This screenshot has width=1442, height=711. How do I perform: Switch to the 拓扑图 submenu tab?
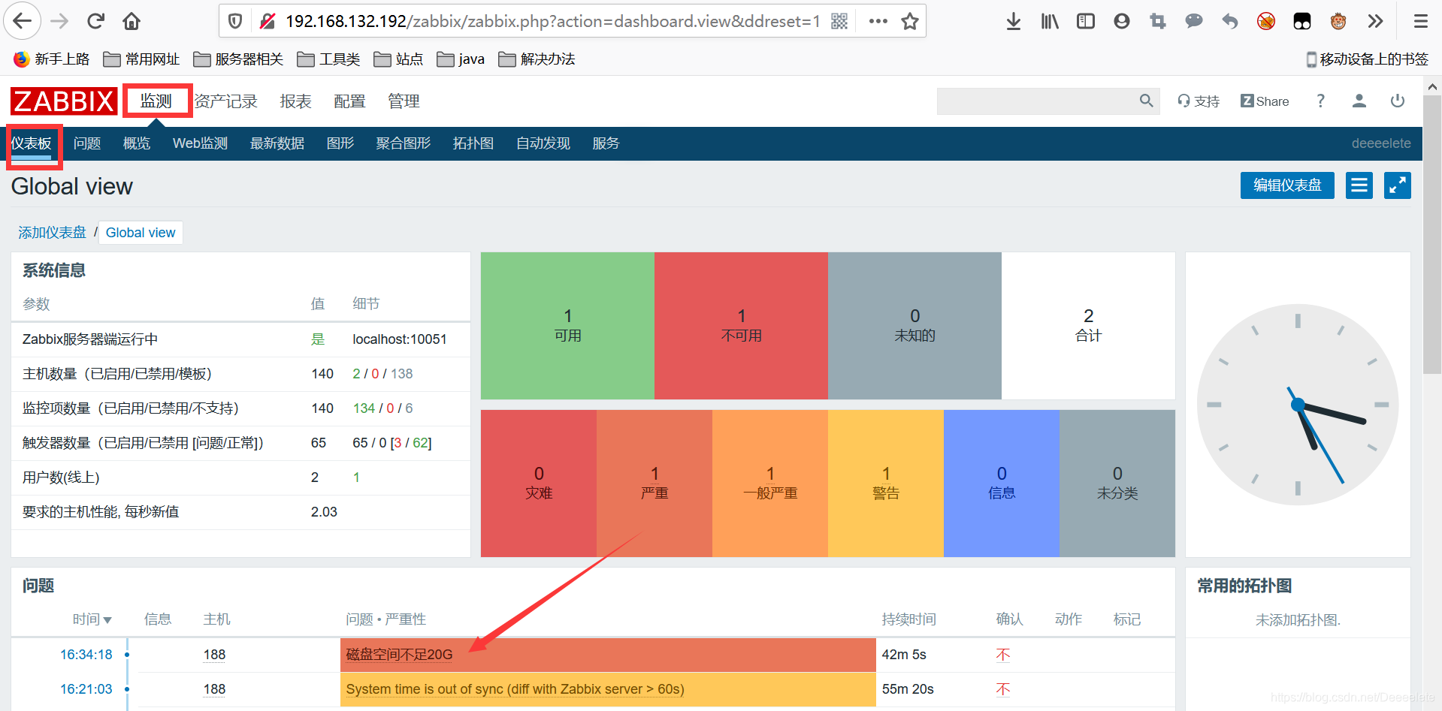[473, 143]
